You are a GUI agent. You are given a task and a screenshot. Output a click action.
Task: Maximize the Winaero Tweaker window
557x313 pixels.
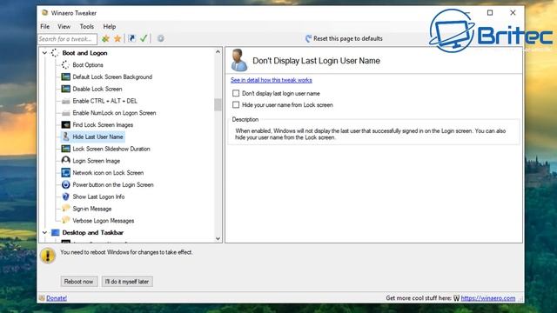pos(490,13)
